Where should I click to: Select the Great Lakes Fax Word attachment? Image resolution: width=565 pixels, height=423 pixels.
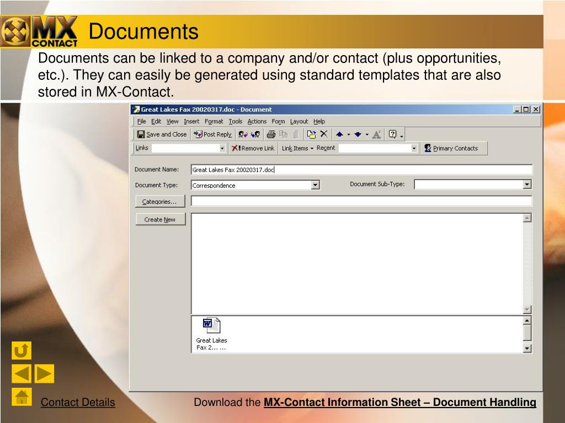point(211,334)
